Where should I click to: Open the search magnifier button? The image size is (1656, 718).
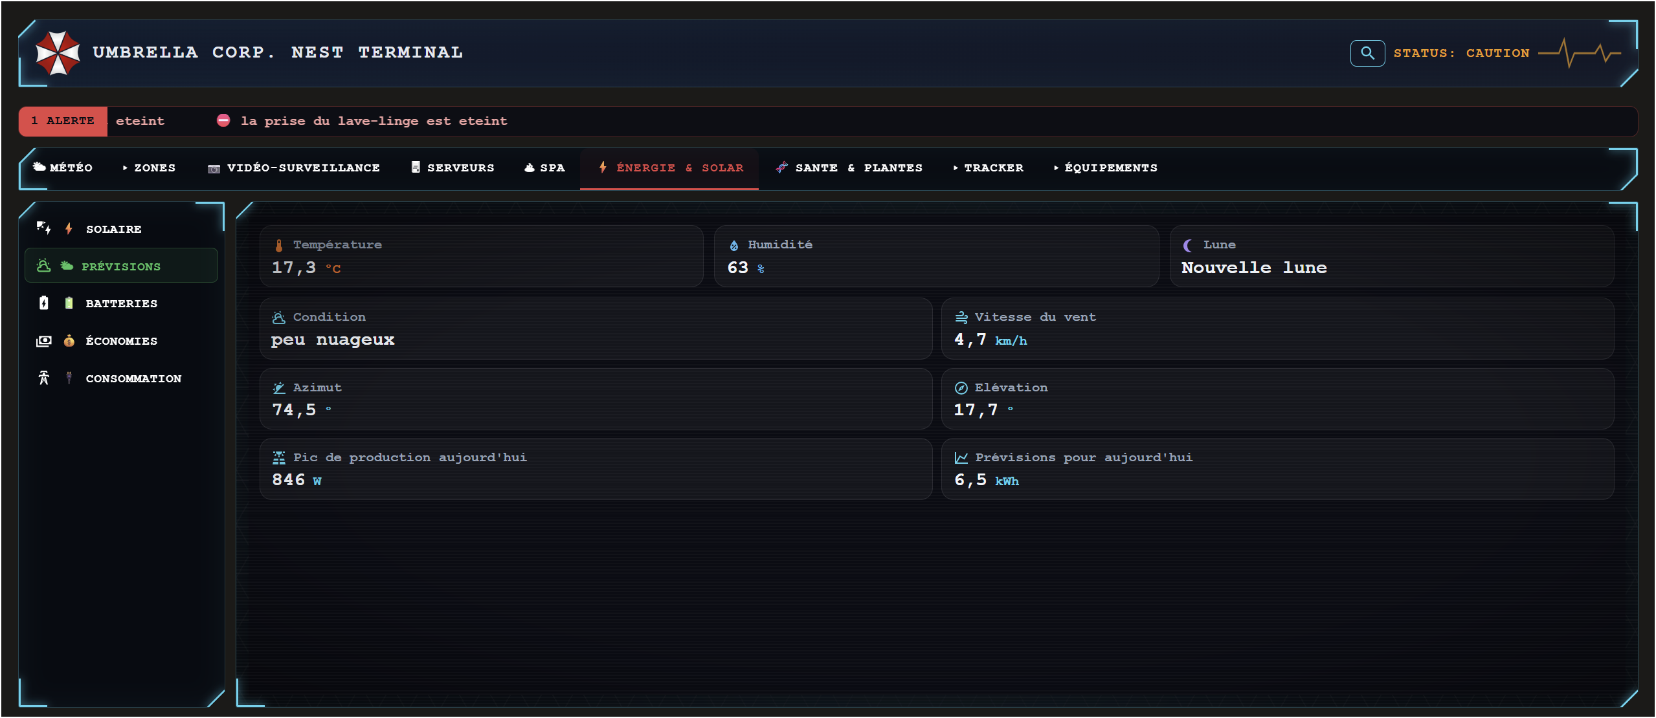(x=1367, y=53)
